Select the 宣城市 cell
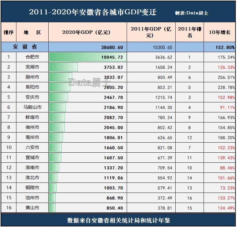Image resolution: width=237 pixels, height=227 pixels. [32, 158]
